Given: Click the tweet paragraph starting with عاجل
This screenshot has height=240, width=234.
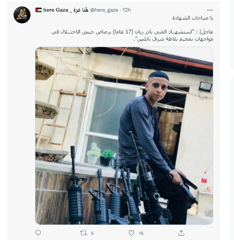Looking at the screenshot, I should (x=132, y=35).
